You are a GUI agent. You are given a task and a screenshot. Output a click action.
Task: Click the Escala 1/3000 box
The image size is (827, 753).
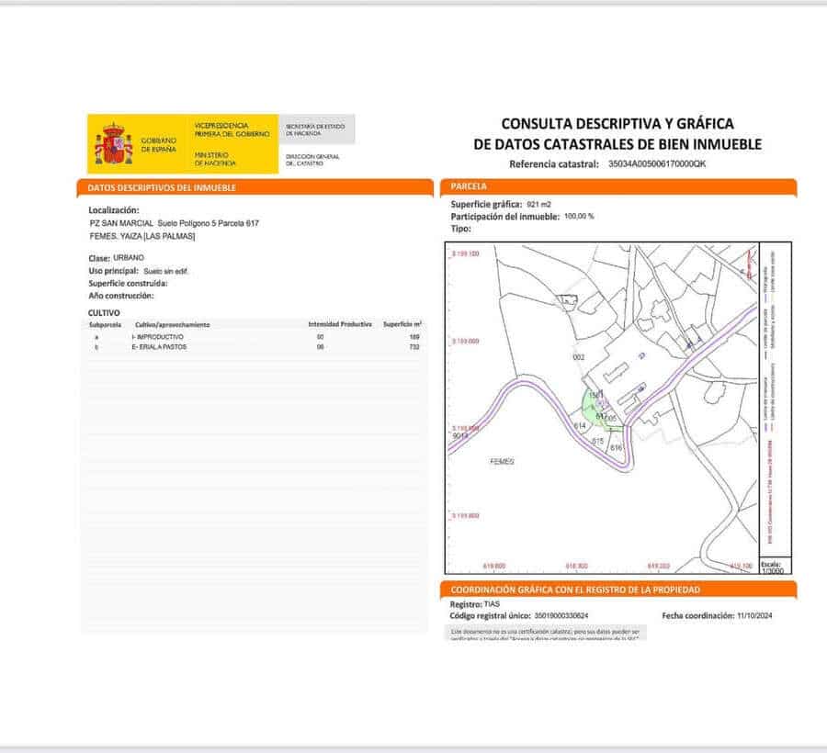(776, 568)
